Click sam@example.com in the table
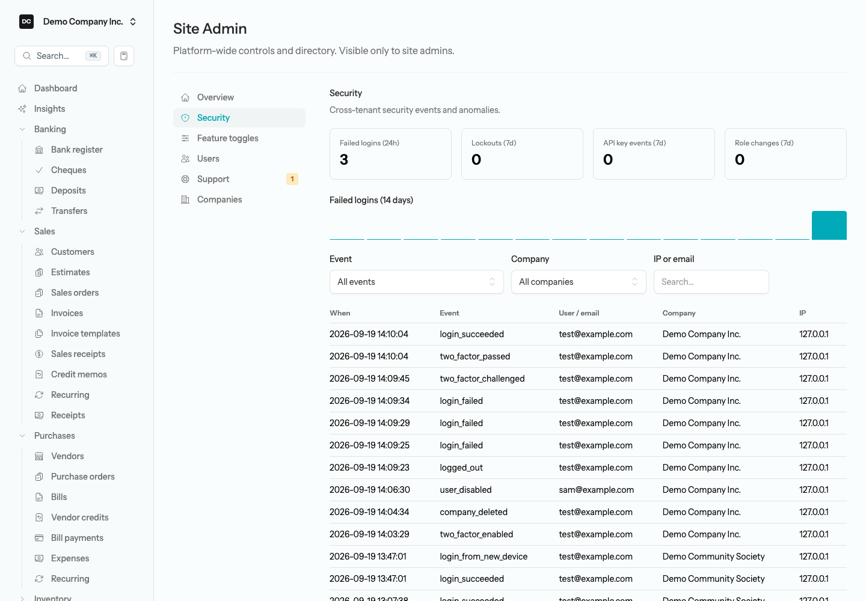Screen dimensions: 866x601 tap(596, 490)
